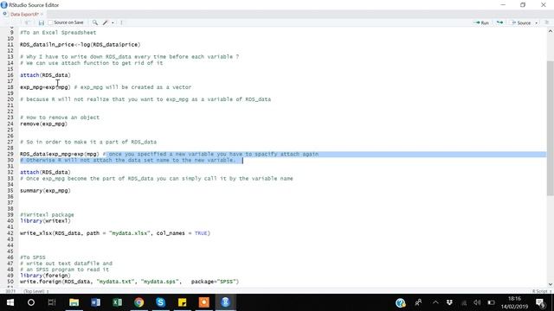Toggle the Source on Save checkbox
This screenshot has height=311, width=554.
pos(50,22)
